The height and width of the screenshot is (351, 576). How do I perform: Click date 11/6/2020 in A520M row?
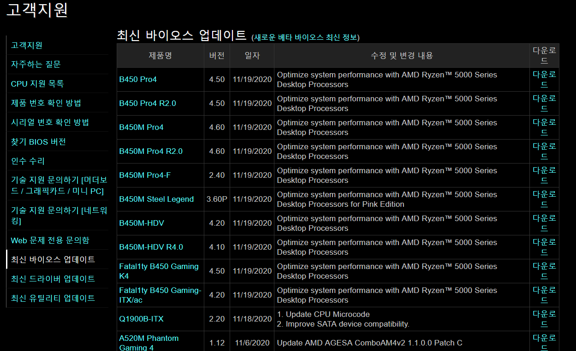(252, 343)
